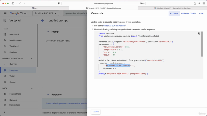Go back using the blue arrow
The height and width of the screenshot is (116, 207).
click(42, 21)
